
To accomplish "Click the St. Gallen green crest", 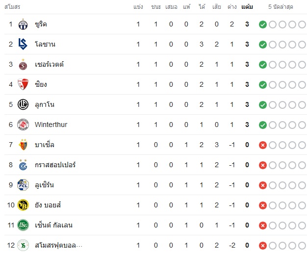I will [23, 225].
